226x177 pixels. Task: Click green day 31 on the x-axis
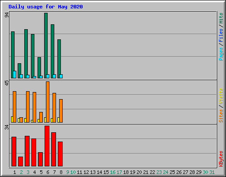[x=212, y=172]
